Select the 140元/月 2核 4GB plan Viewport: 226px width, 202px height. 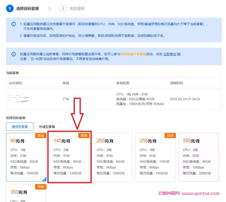69,157
